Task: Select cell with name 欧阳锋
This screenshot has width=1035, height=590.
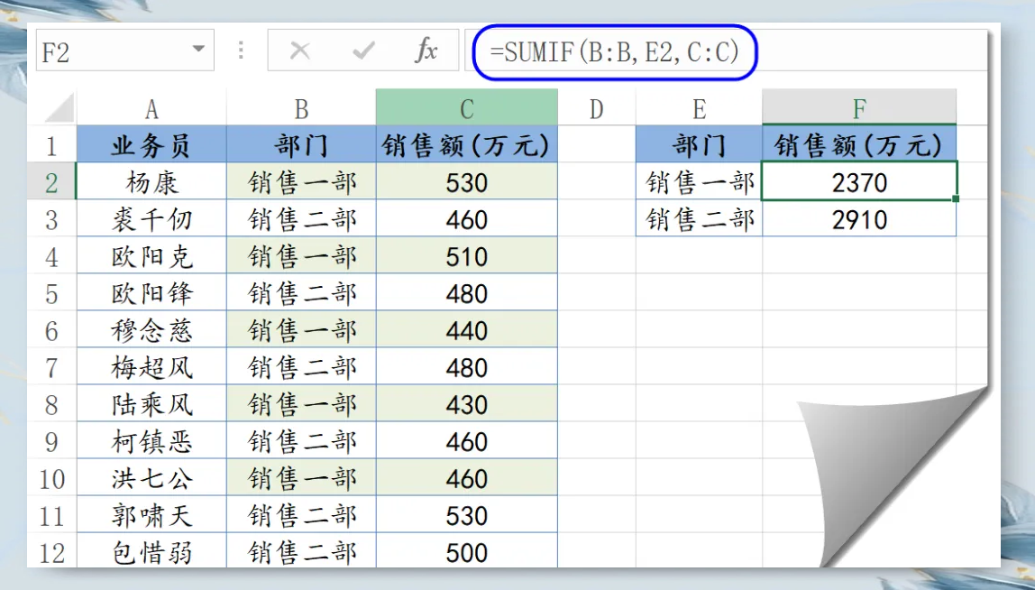Action: click(x=151, y=292)
